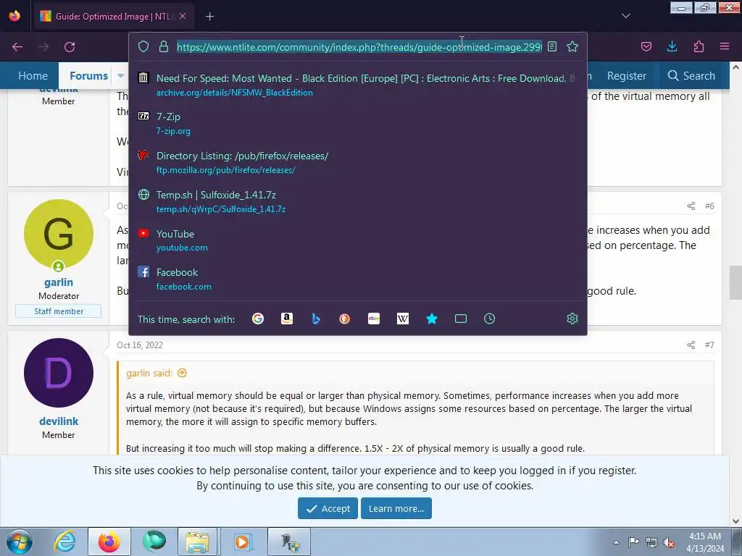Click the Action Center flag tray icon
Image resolution: width=742 pixels, height=556 pixels.
(x=633, y=542)
